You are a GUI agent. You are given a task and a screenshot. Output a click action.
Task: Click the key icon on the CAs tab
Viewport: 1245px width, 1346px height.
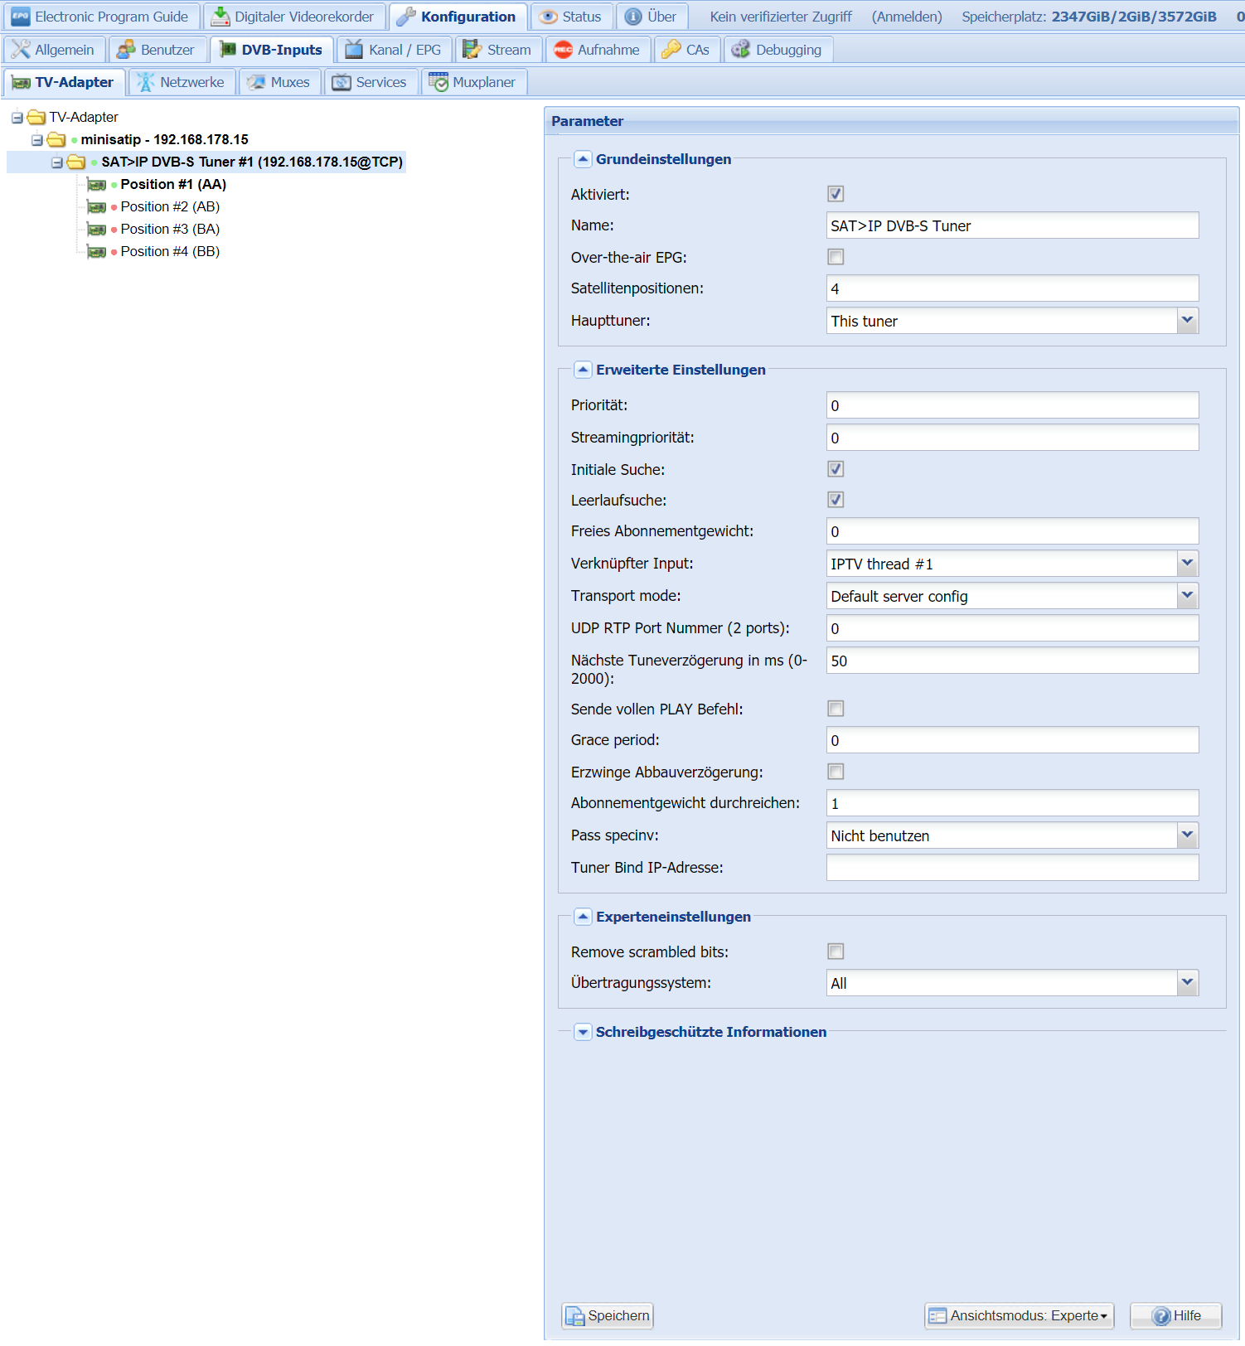[x=671, y=50]
